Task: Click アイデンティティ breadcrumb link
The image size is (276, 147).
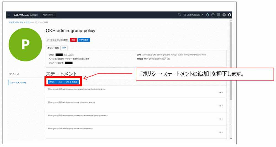Action: coord(16,23)
